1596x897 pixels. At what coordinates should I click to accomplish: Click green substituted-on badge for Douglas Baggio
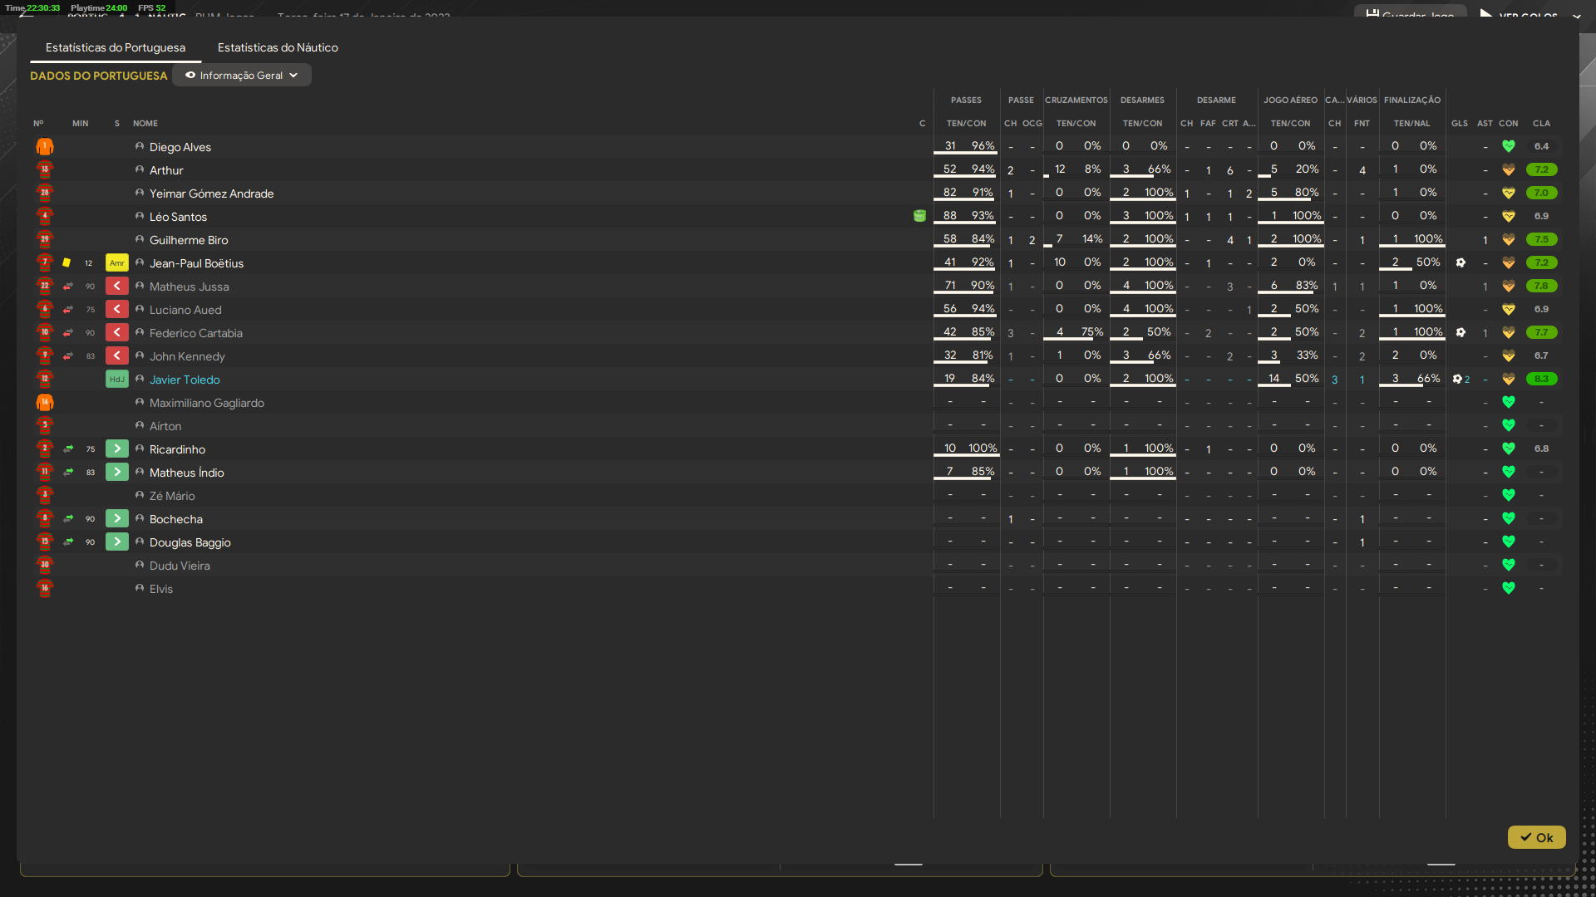pyautogui.click(x=117, y=542)
